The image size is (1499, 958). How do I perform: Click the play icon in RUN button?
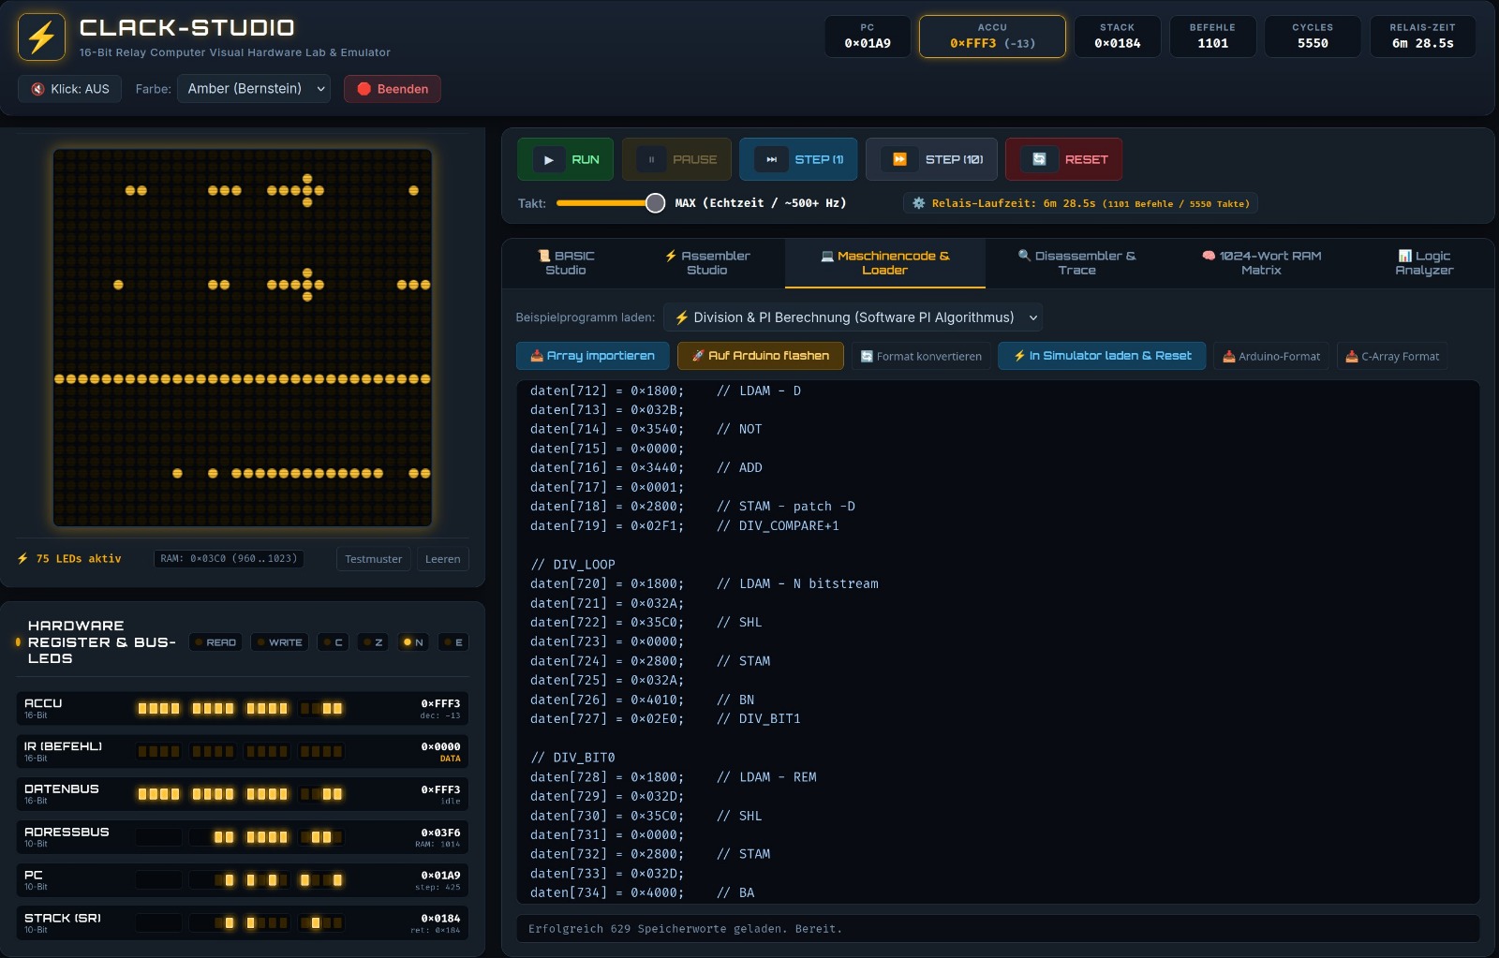pos(549,160)
